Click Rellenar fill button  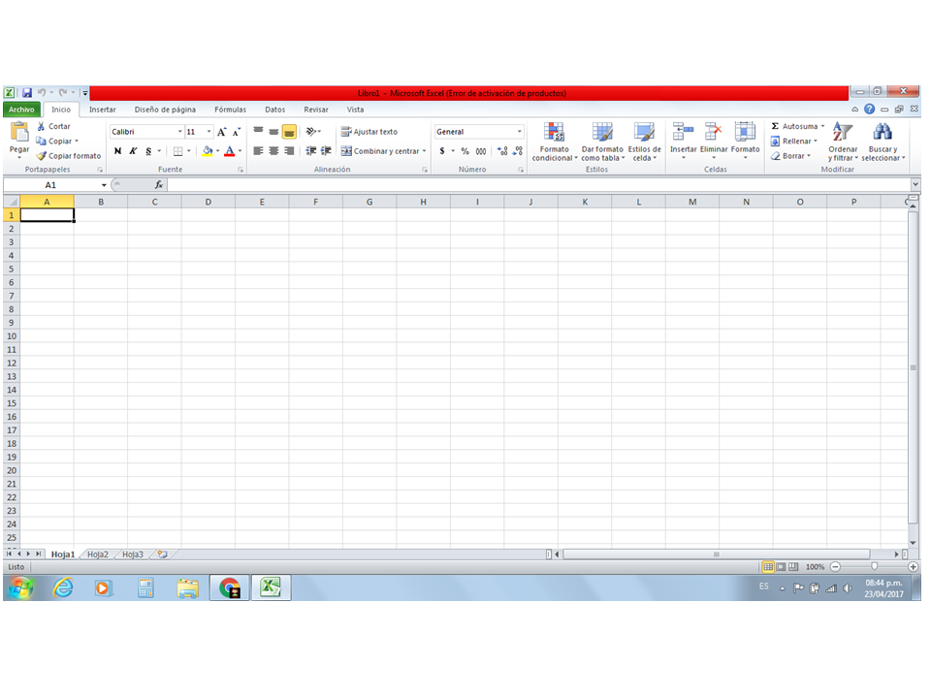794,142
